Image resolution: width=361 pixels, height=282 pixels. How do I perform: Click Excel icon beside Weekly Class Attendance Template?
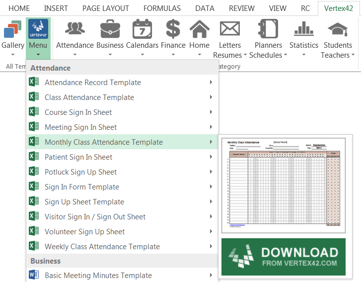(x=34, y=246)
